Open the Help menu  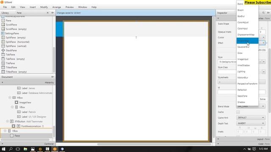pos(94,7)
